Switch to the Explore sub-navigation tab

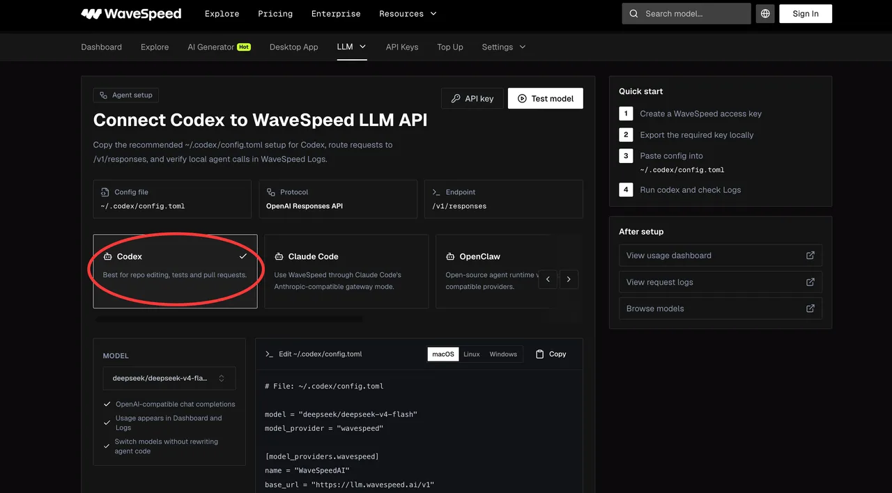click(x=155, y=47)
